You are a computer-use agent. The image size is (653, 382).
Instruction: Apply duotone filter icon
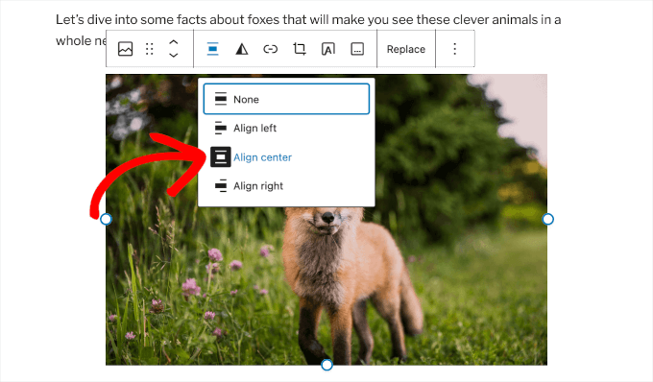(x=242, y=49)
